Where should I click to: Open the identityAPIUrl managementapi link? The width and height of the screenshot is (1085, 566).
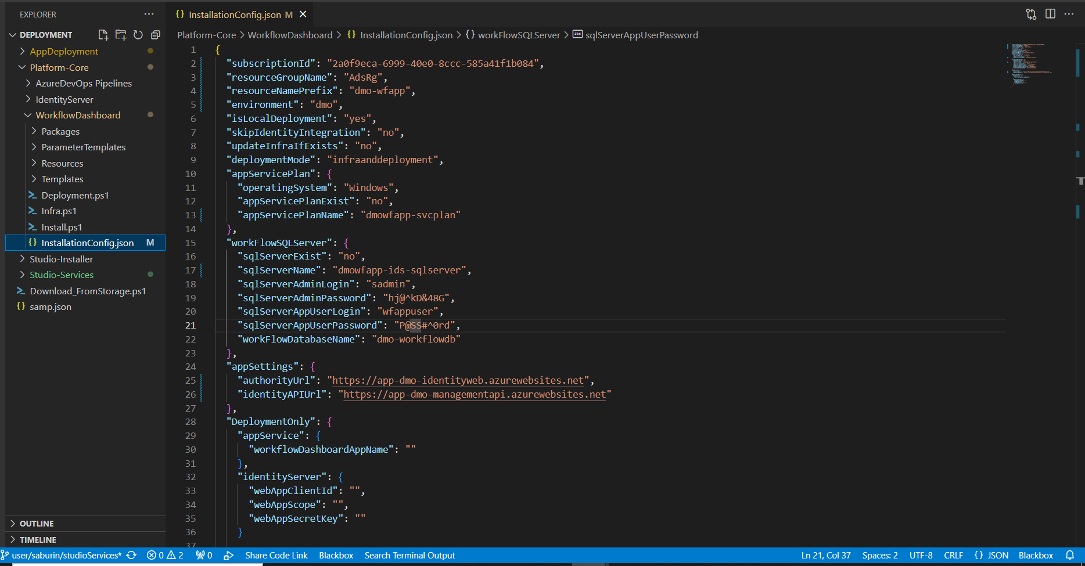(475, 395)
